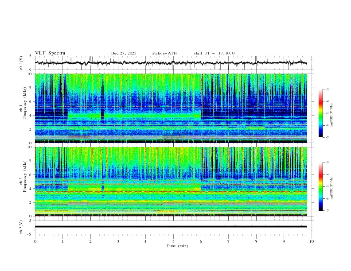Click time axis tick label "9"
The image size is (351, 271).
point(284,241)
